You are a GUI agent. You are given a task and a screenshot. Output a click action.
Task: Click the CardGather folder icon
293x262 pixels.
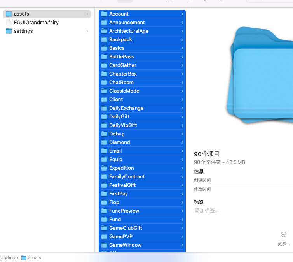point(104,65)
